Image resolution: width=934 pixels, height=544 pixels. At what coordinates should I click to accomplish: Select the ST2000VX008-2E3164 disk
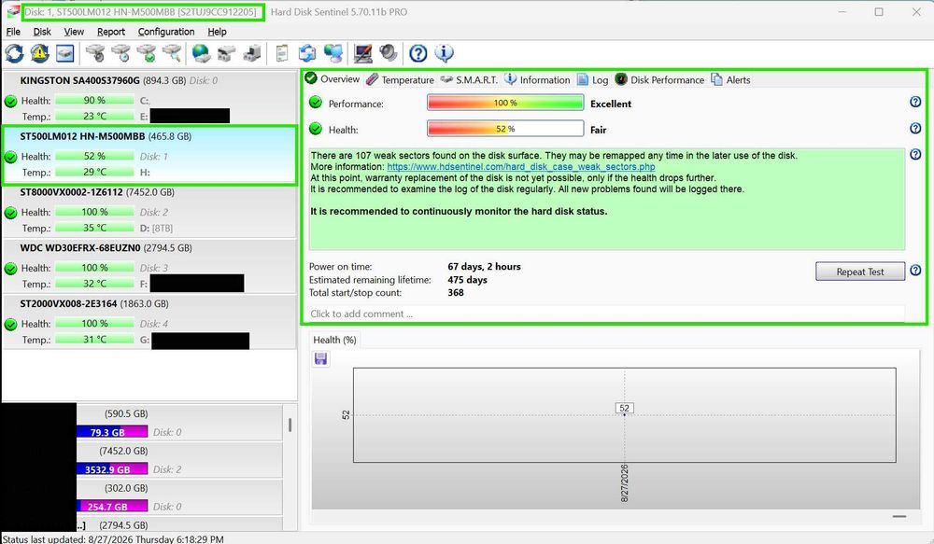coord(149,322)
